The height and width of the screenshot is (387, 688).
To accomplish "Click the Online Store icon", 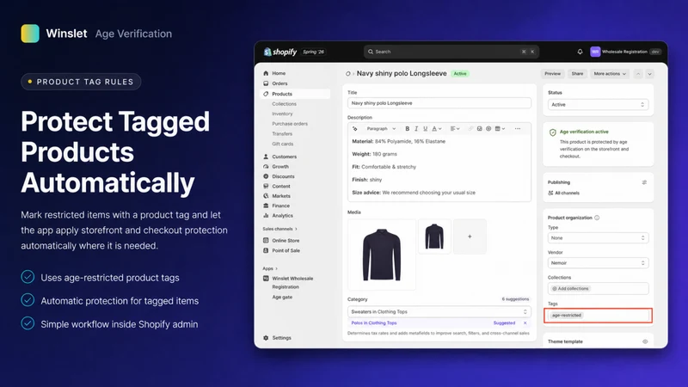I will click(x=266, y=241).
